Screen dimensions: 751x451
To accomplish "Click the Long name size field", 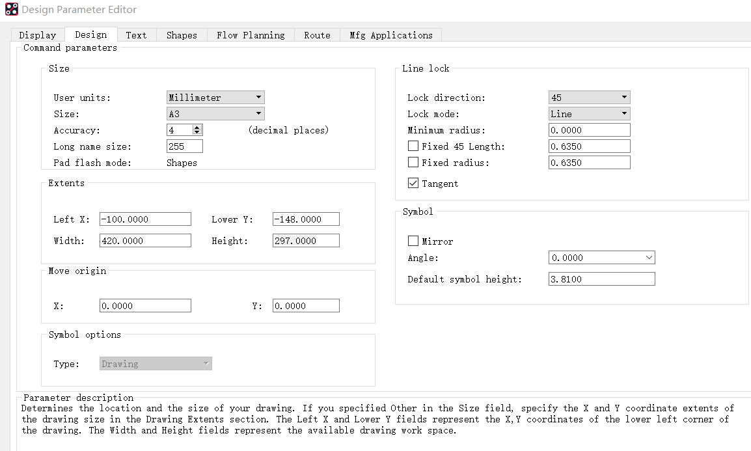I will click(185, 146).
